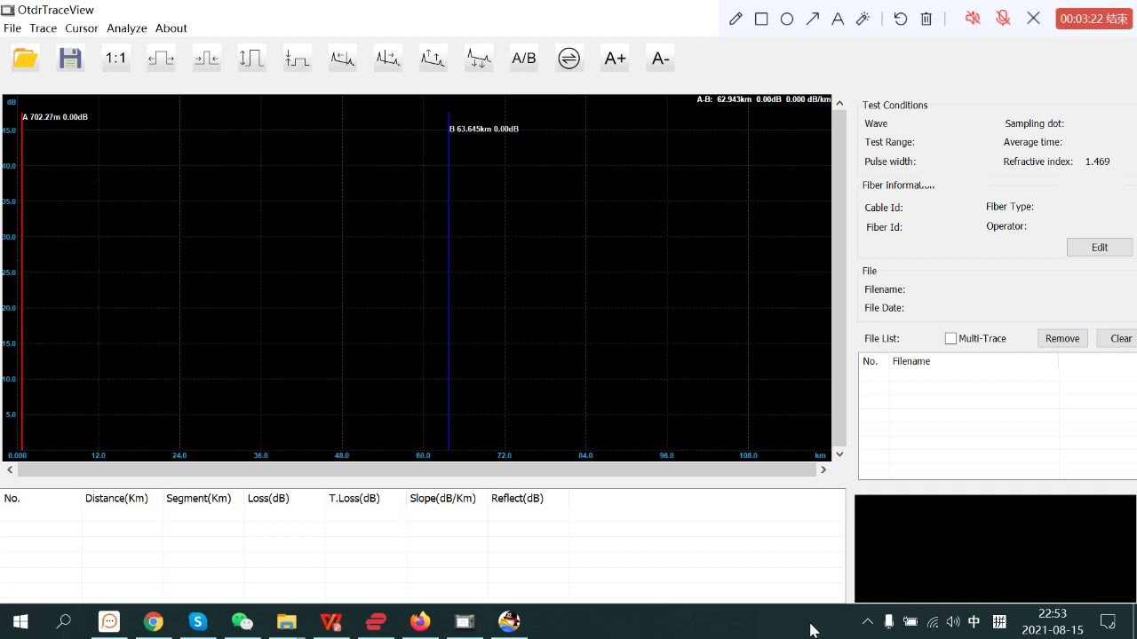Toggle the muted microphone in the recorder bar
Image resolution: width=1137 pixels, height=639 pixels.
tap(1003, 18)
